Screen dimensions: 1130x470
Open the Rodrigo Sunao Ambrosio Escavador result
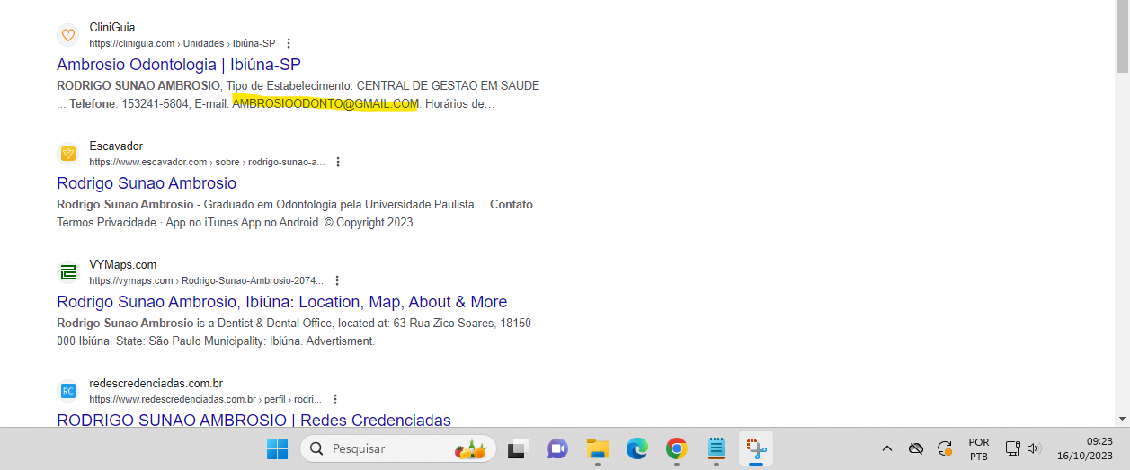[x=147, y=183]
